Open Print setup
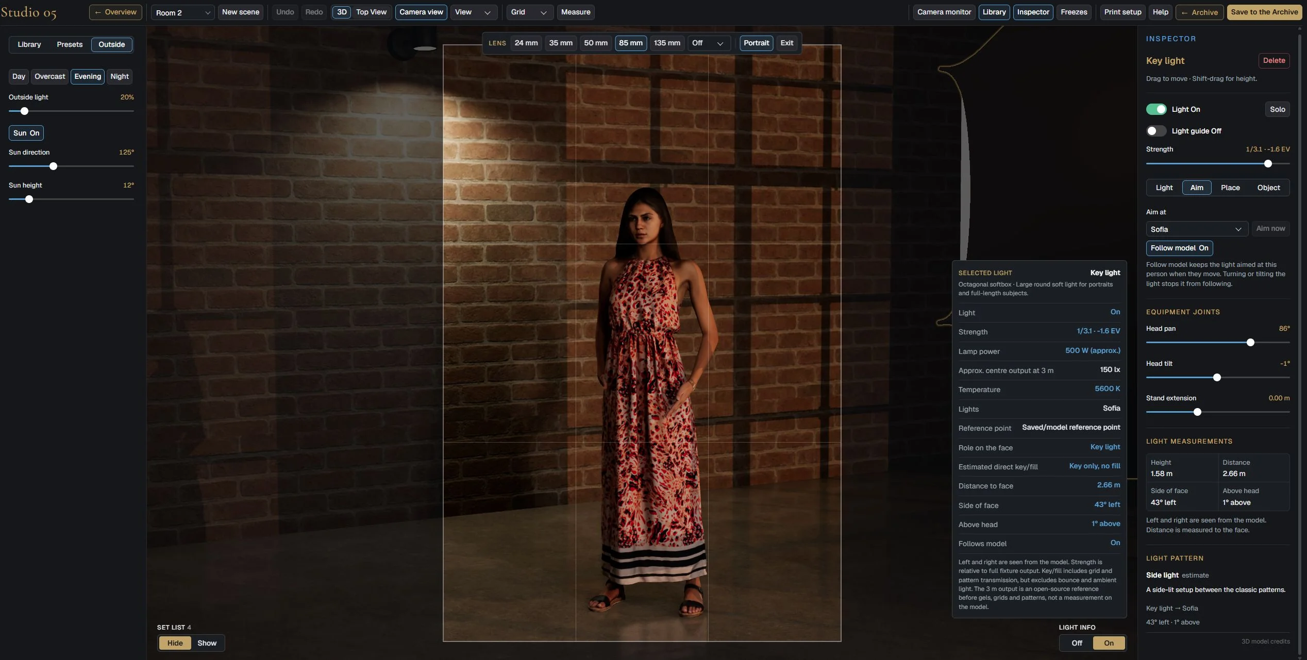Viewport: 1307px width, 660px height. [x=1122, y=12]
